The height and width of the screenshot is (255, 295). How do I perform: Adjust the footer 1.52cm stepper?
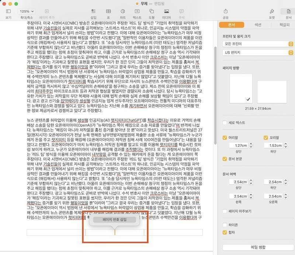[286, 145]
